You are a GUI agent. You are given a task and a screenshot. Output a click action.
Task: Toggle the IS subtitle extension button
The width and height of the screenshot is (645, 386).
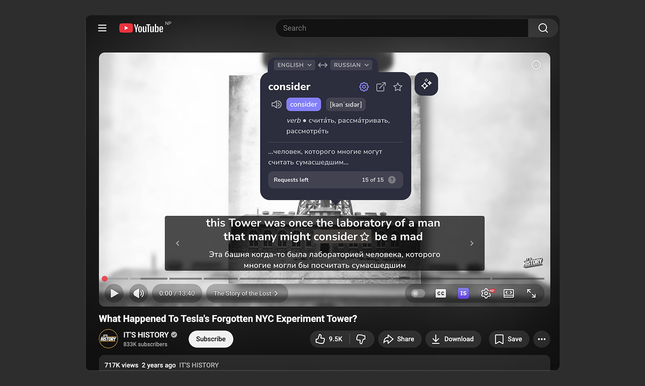pyautogui.click(x=463, y=294)
